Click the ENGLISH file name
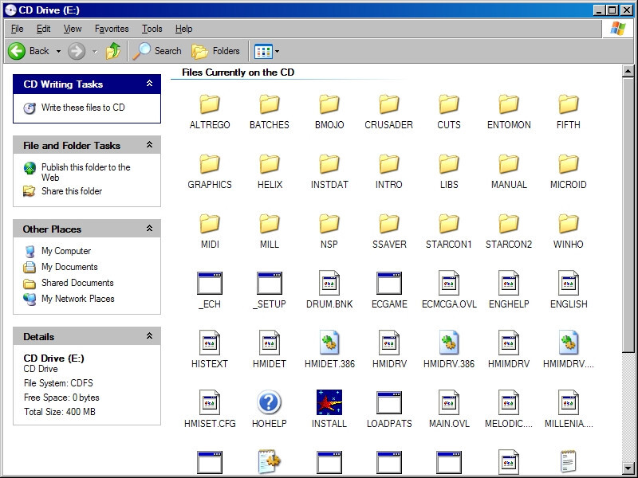This screenshot has height=478, width=638. [x=569, y=304]
